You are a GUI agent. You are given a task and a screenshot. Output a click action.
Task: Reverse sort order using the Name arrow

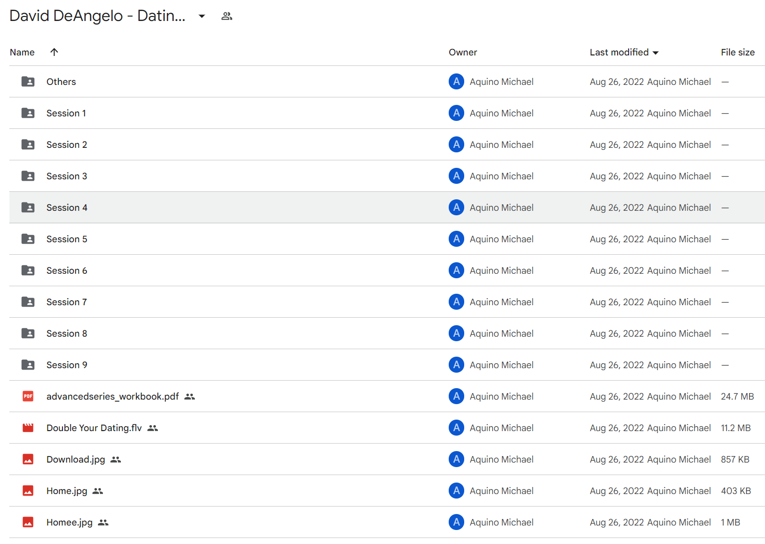tap(54, 52)
